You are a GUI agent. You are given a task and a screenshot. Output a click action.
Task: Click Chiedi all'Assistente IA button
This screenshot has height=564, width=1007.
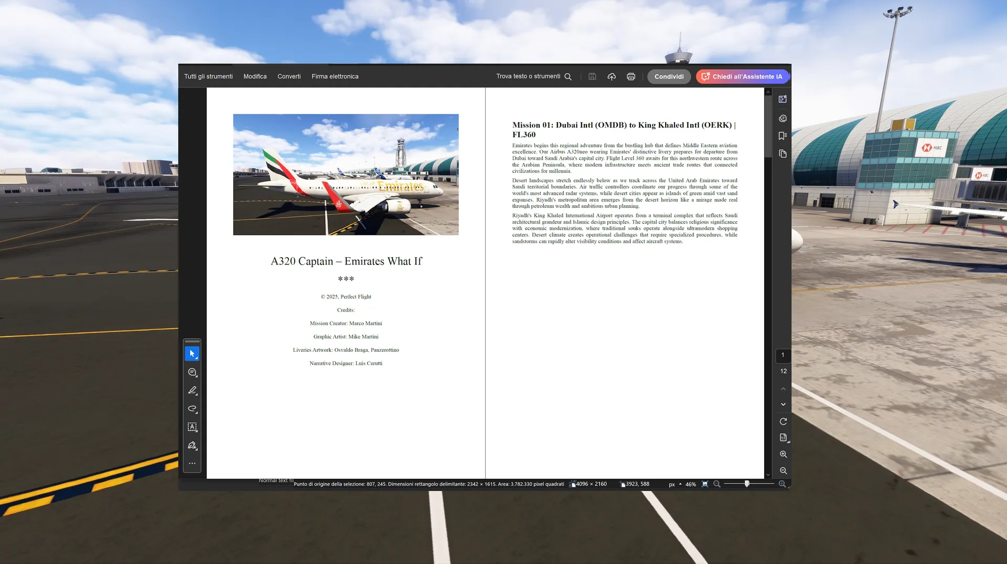coord(742,76)
